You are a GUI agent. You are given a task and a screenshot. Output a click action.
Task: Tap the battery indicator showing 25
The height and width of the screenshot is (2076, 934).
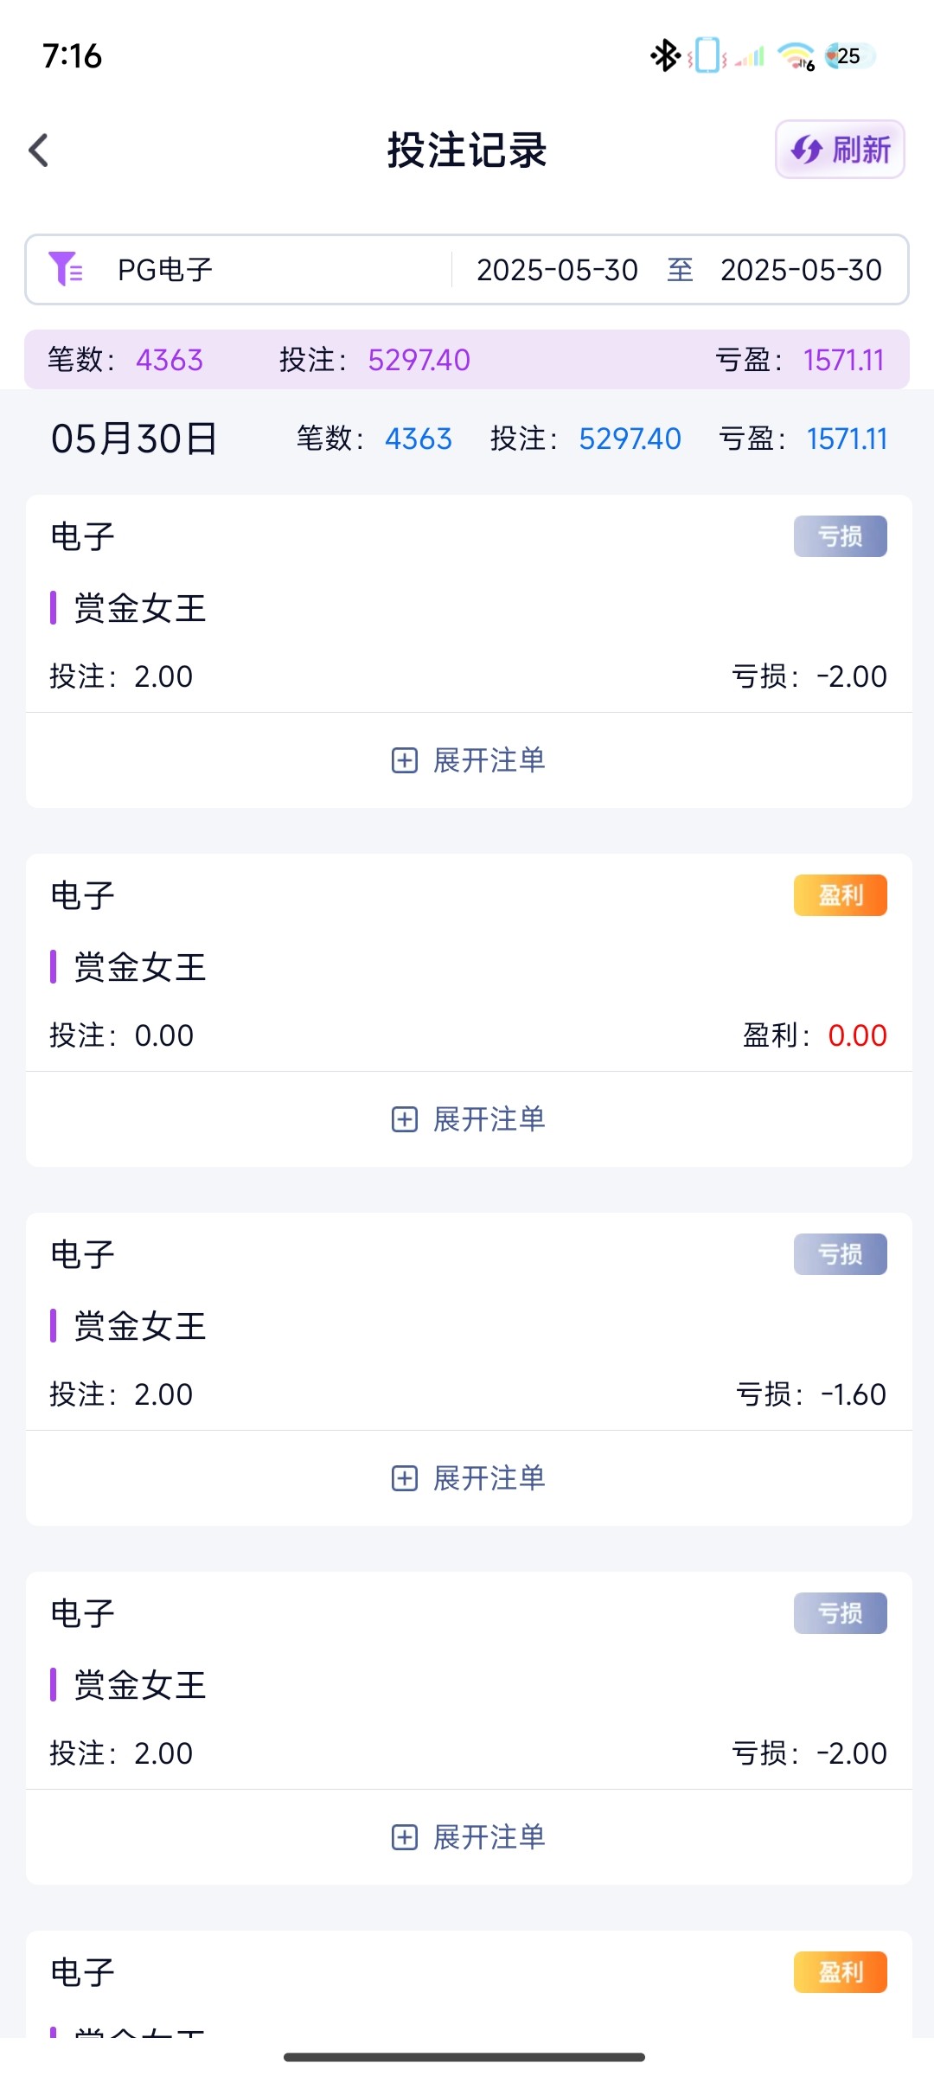pyautogui.click(x=849, y=56)
